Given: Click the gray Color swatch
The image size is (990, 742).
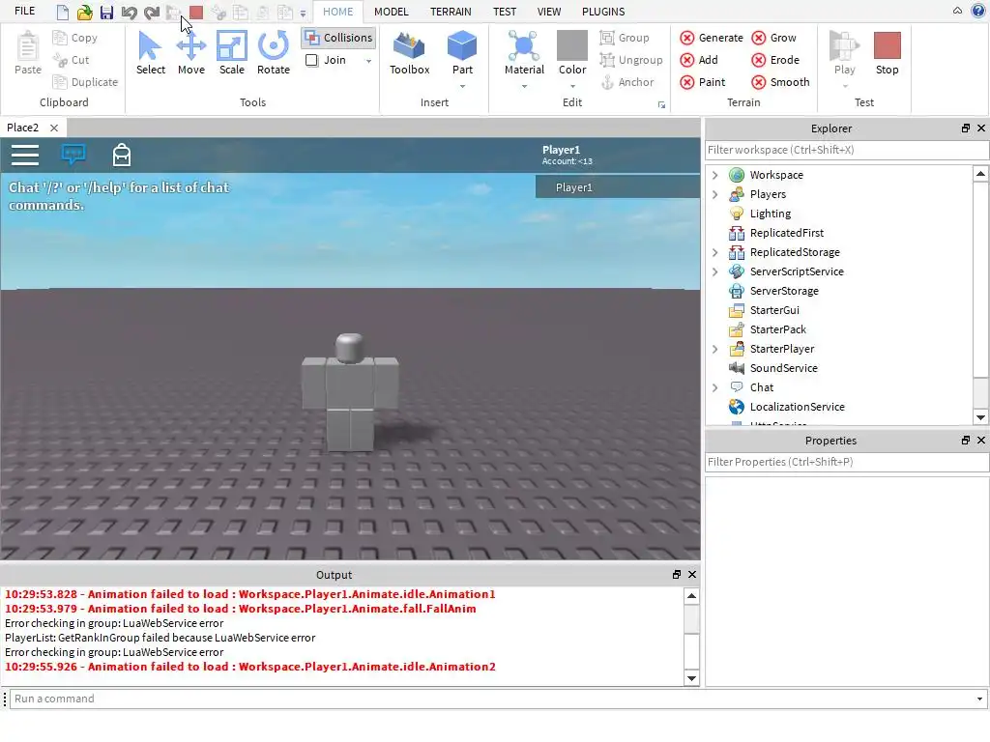Looking at the screenshot, I should (x=572, y=45).
